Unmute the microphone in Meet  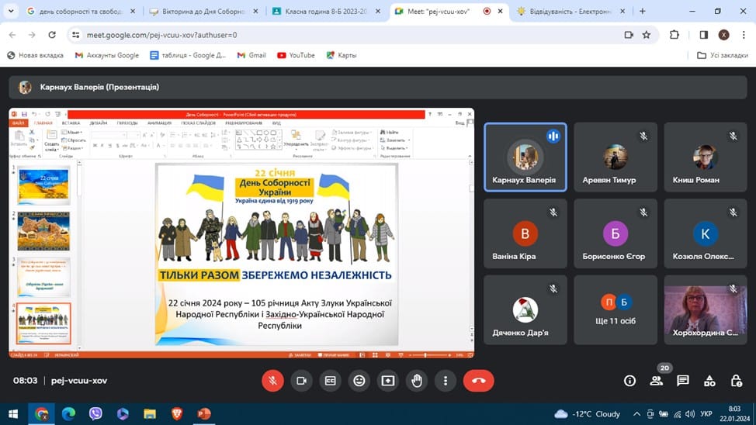point(272,381)
